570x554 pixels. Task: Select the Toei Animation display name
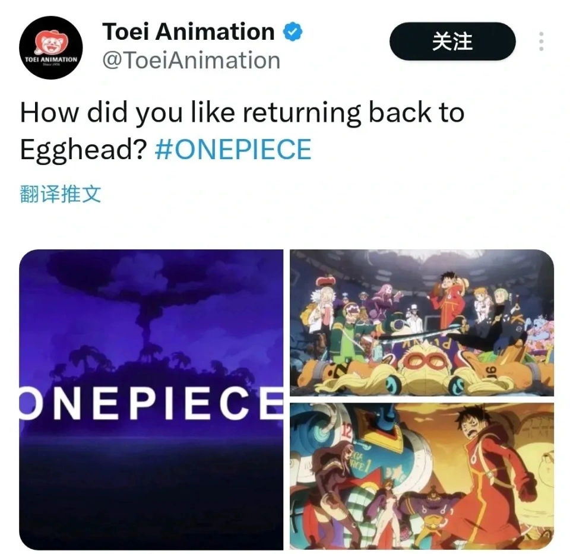tap(188, 31)
